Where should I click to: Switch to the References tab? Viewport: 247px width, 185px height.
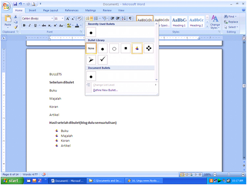[72, 10]
